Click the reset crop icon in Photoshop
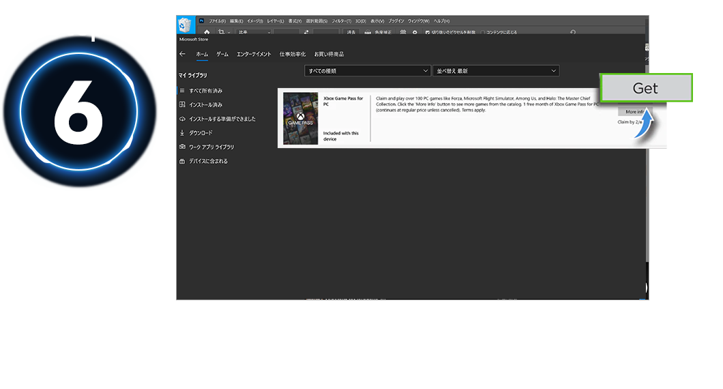Image resolution: width=723 pixels, height=389 pixels. [573, 32]
